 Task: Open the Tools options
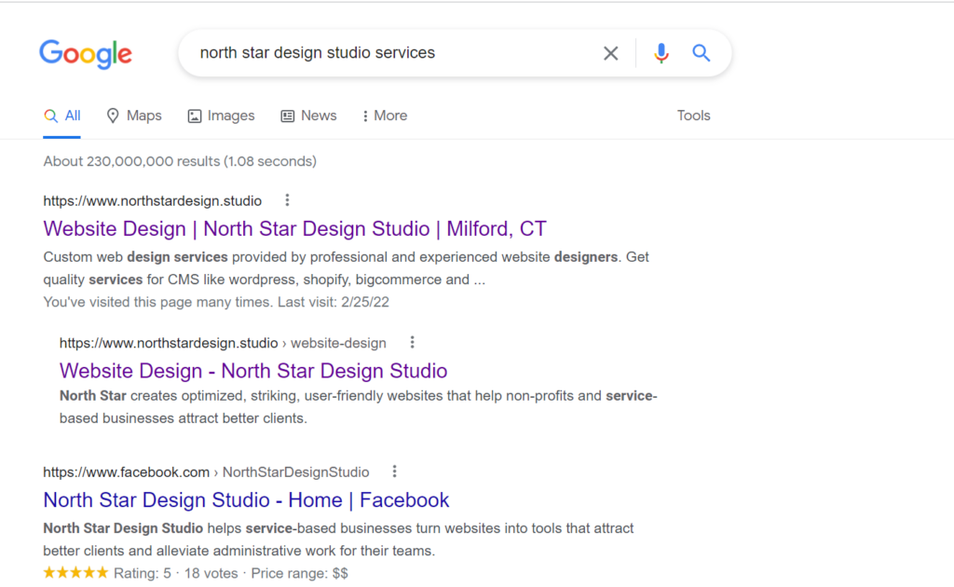point(693,116)
